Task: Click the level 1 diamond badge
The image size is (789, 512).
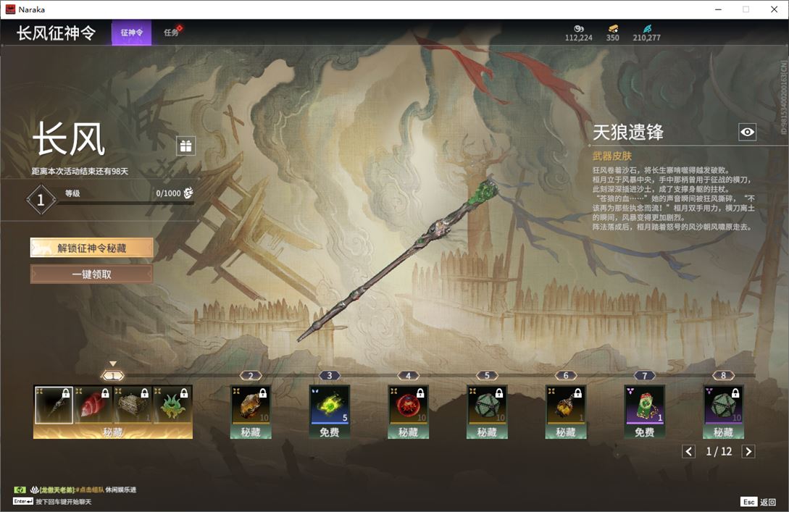Action: [x=41, y=200]
